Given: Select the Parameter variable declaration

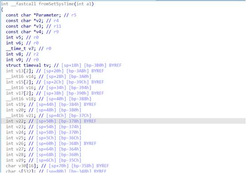Looking at the screenshot, I should tap(33, 15).
